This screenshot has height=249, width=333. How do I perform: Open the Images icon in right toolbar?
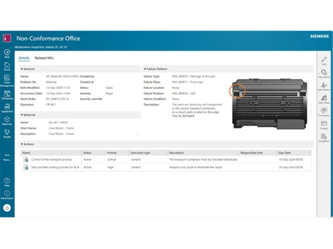coord(324,125)
